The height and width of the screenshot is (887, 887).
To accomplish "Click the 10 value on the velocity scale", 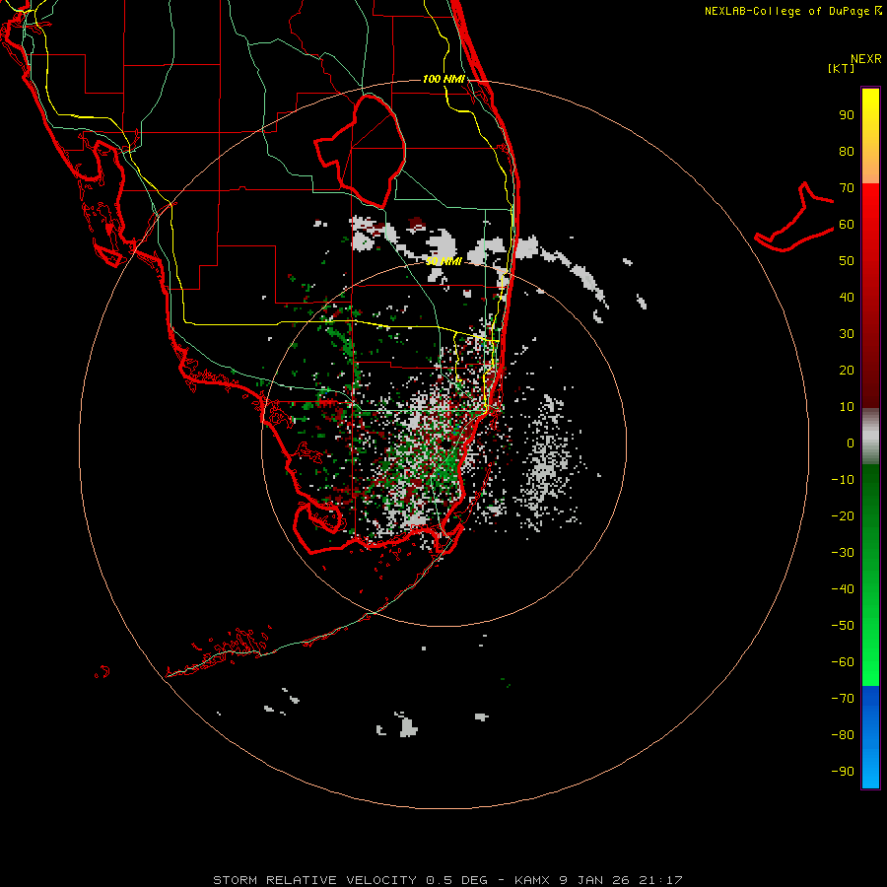I will pyautogui.click(x=847, y=407).
